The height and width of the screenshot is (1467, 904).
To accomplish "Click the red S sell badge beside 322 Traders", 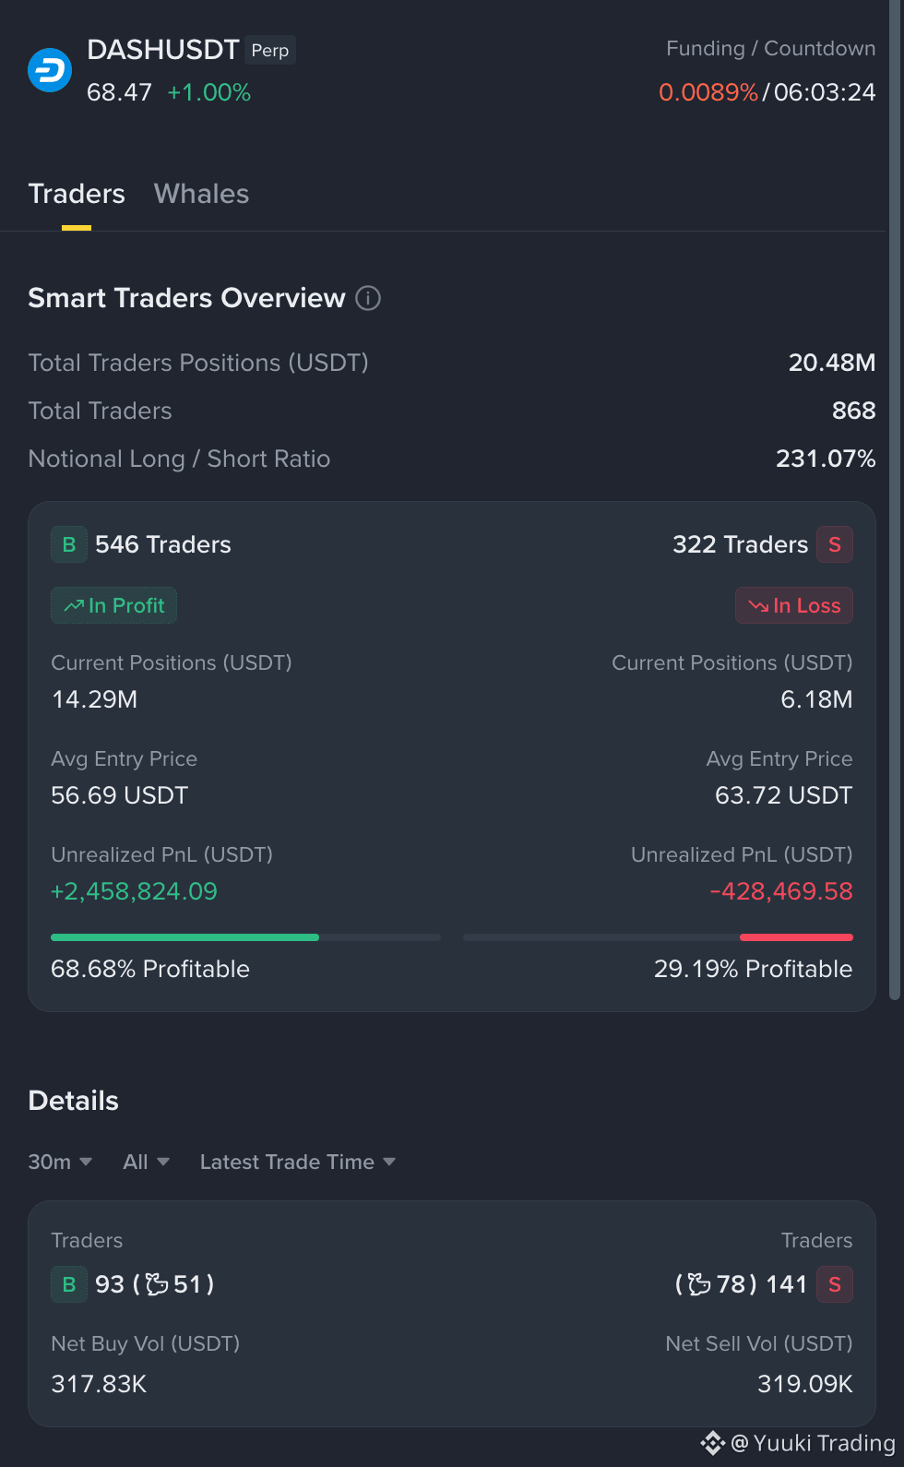I will (835, 544).
